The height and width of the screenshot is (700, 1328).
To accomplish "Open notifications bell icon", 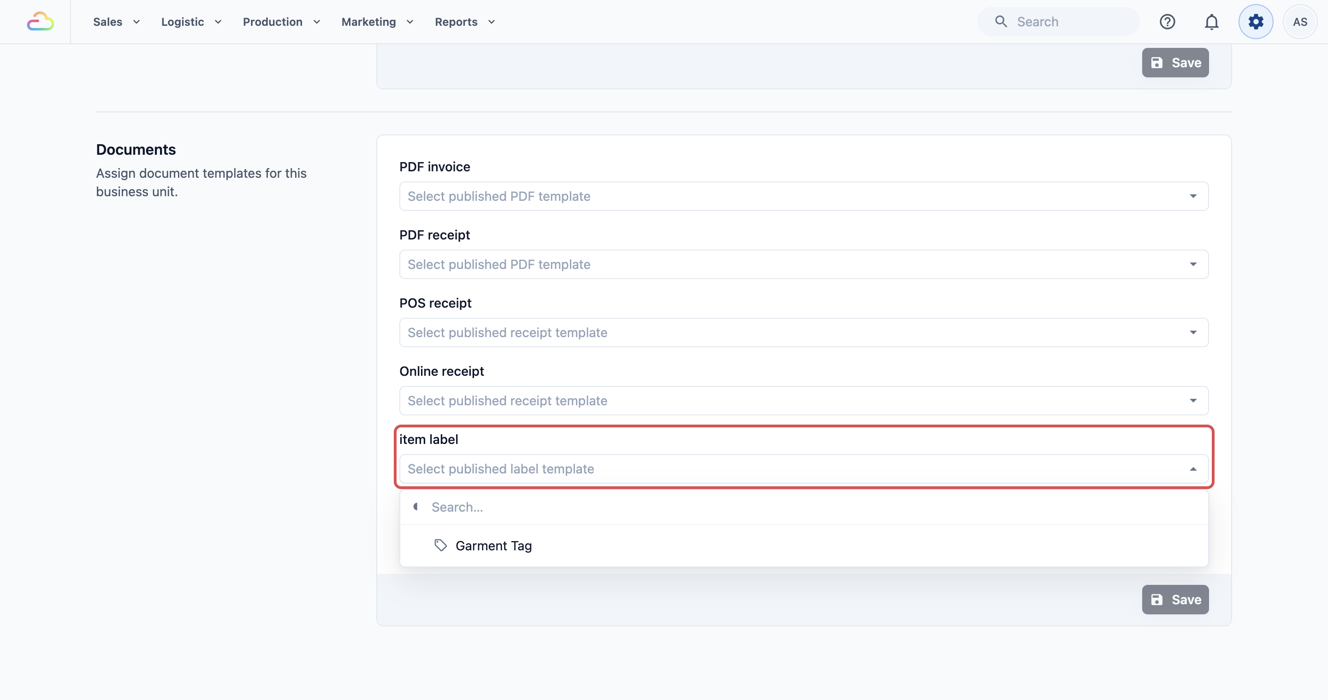I will click(x=1211, y=22).
